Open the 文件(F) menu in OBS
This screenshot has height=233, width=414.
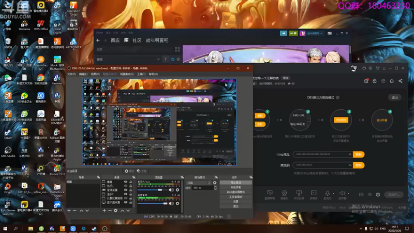[71, 74]
